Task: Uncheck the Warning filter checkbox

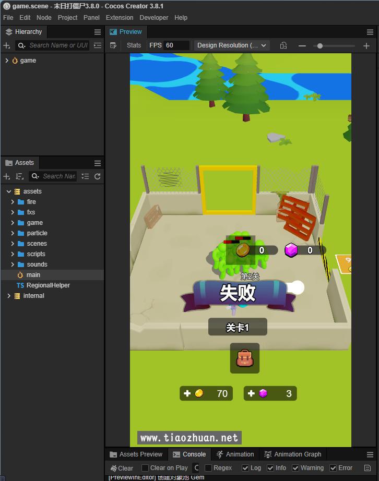Action: click(x=295, y=468)
